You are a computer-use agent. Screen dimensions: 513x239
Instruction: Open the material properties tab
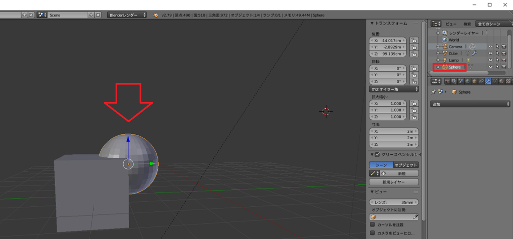(x=501, y=81)
